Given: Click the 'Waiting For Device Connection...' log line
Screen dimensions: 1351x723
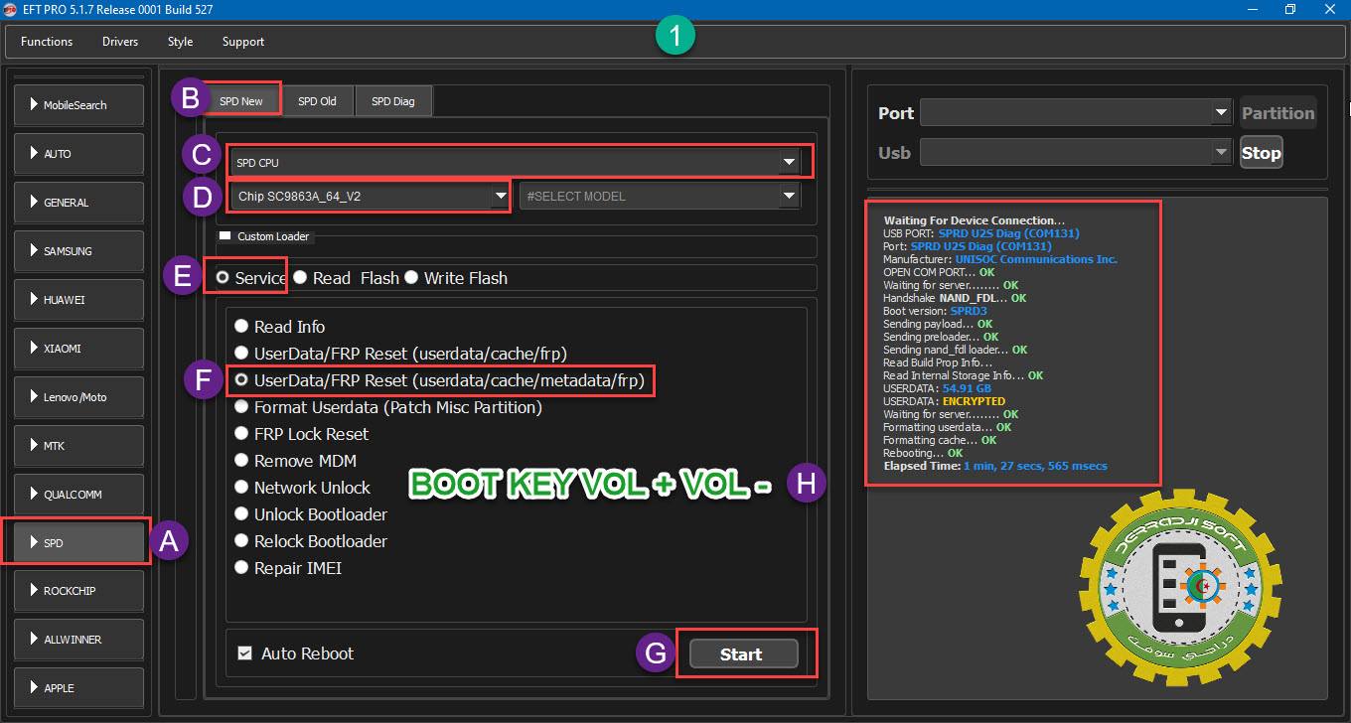Looking at the screenshot, I should pos(975,220).
